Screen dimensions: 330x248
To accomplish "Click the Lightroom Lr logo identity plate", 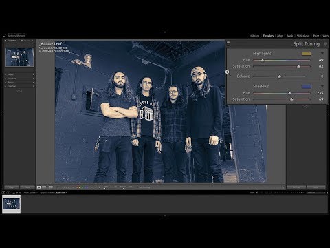I will 4,35.
